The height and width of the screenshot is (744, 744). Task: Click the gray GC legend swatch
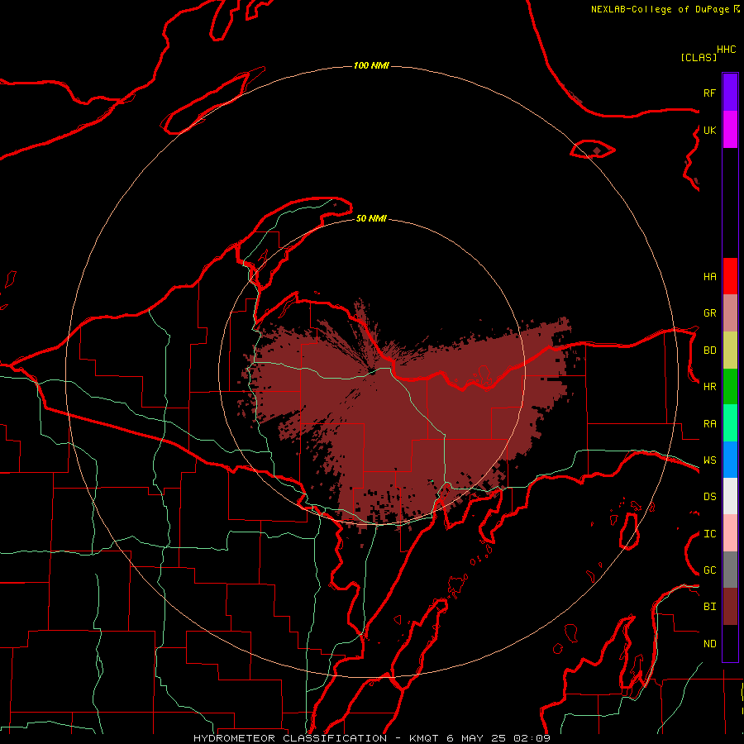[x=730, y=570]
